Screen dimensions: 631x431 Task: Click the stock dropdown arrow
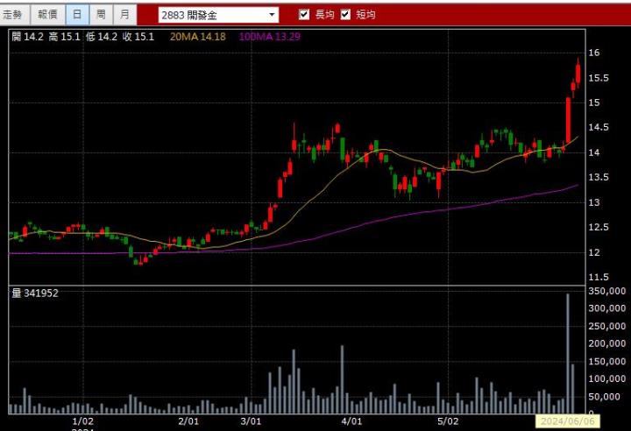[x=272, y=15]
